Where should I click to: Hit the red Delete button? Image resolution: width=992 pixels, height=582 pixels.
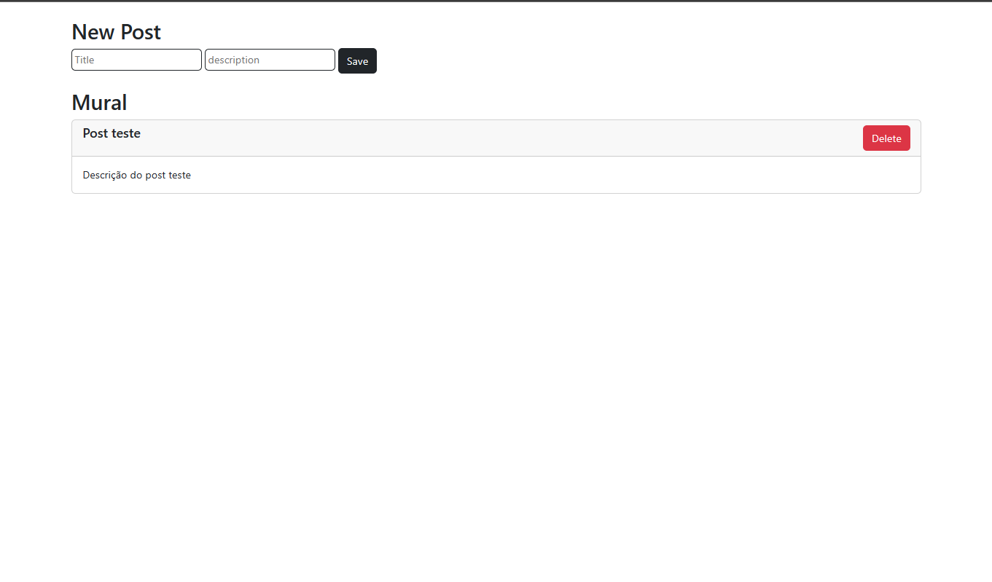(886, 138)
